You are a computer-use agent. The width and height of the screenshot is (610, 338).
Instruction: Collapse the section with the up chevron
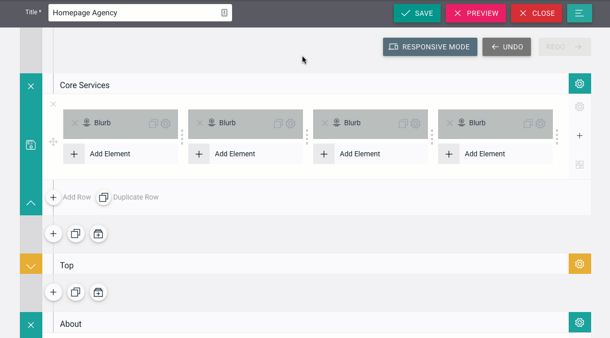click(31, 203)
